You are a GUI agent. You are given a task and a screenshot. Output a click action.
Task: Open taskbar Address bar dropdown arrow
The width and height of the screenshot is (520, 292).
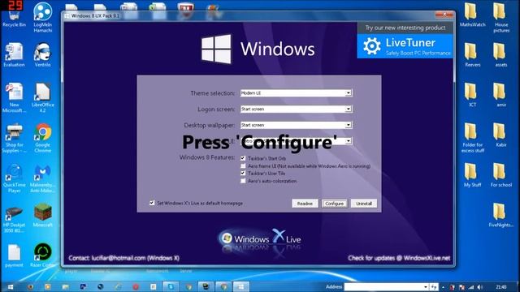[x=425, y=286]
